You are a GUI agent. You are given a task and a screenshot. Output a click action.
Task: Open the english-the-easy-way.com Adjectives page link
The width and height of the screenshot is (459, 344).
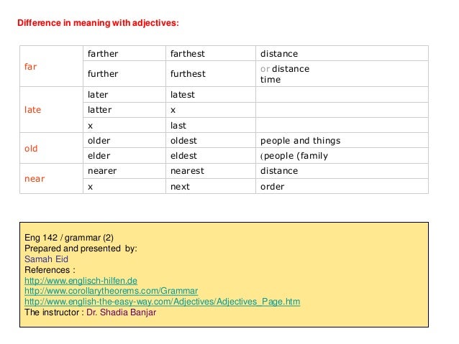(162, 302)
